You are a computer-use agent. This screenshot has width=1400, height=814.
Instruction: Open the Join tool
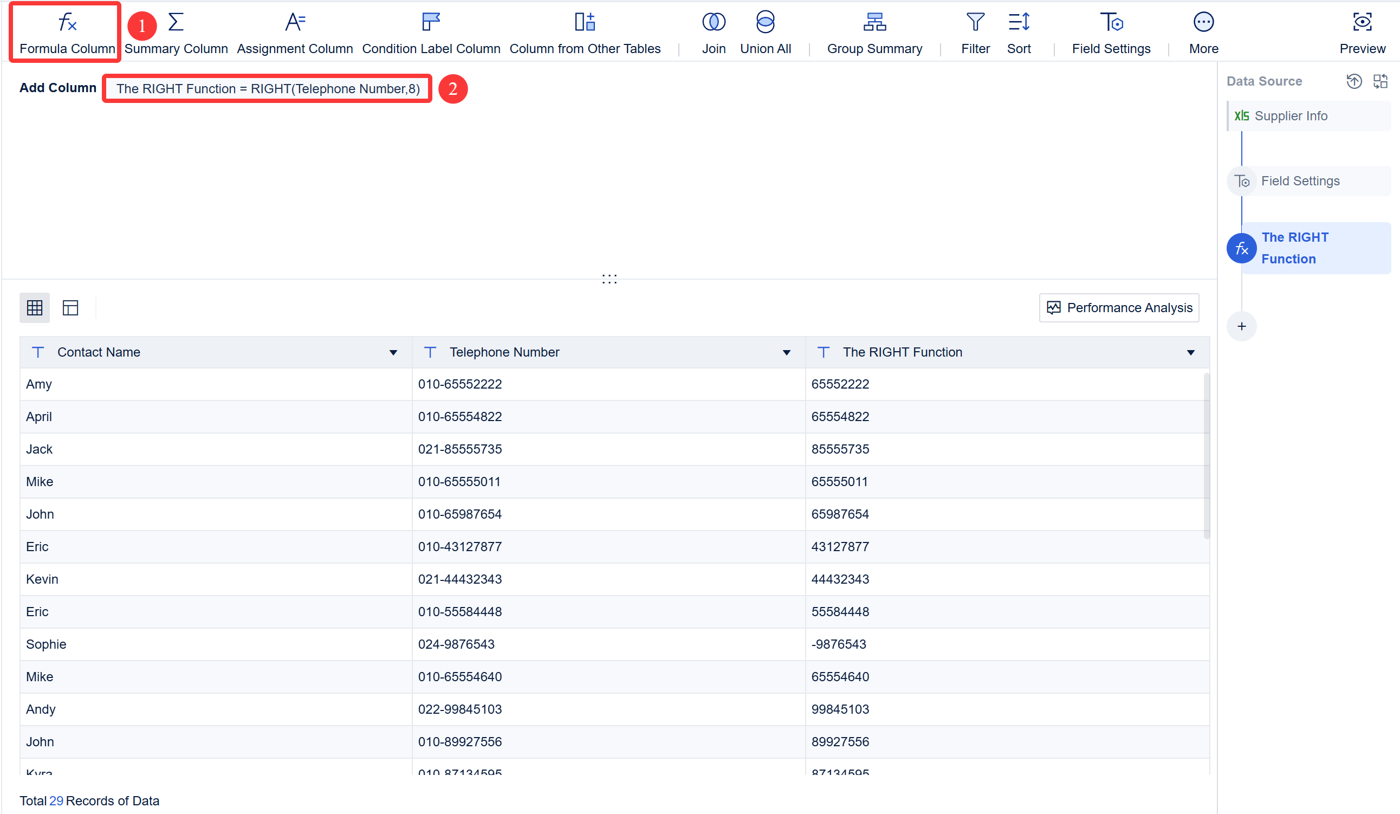point(714,31)
